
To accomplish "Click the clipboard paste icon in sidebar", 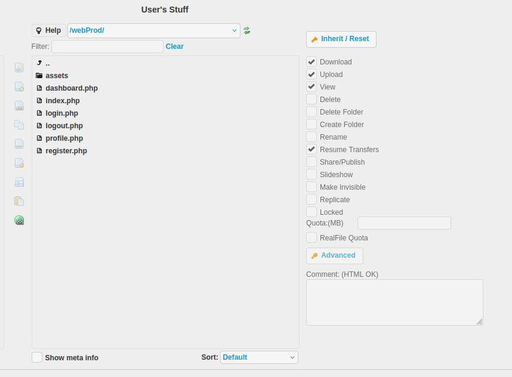I will (19, 201).
